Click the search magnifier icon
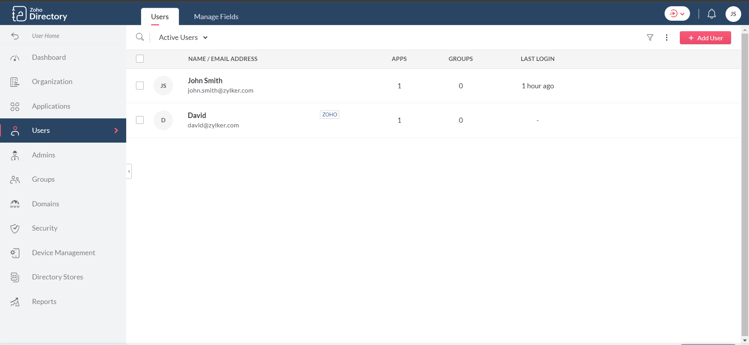Screen dimensions: 749x345 pos(139,37)
